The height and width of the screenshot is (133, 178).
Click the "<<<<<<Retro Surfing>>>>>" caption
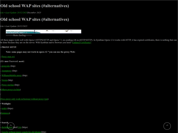[x=19, y=35]
